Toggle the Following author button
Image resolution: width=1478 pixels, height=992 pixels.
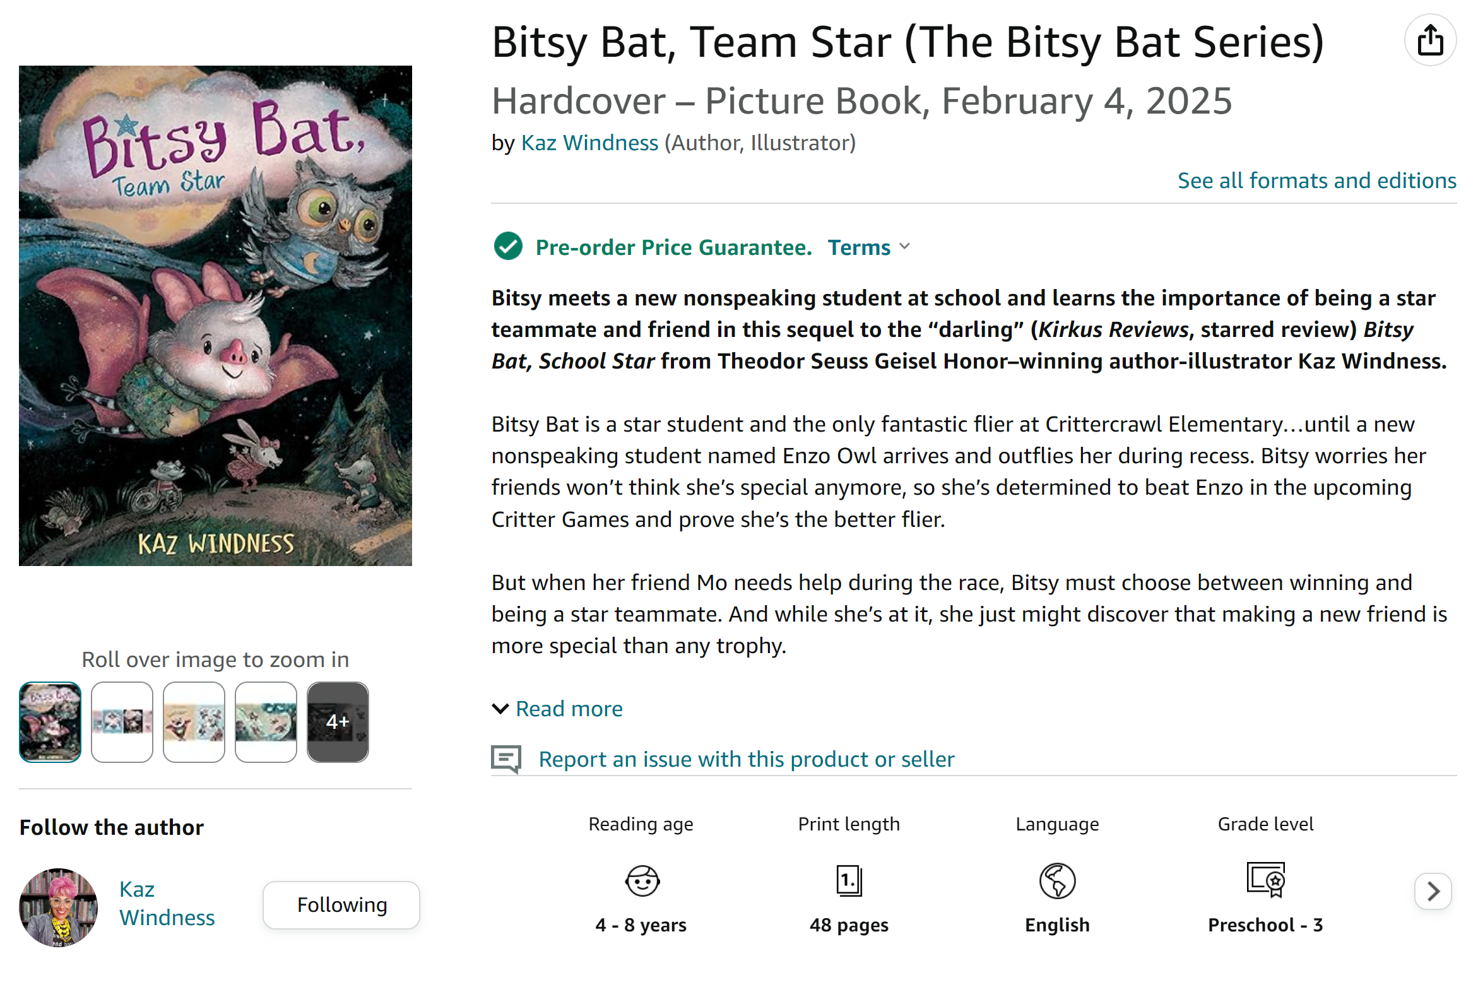341,905
